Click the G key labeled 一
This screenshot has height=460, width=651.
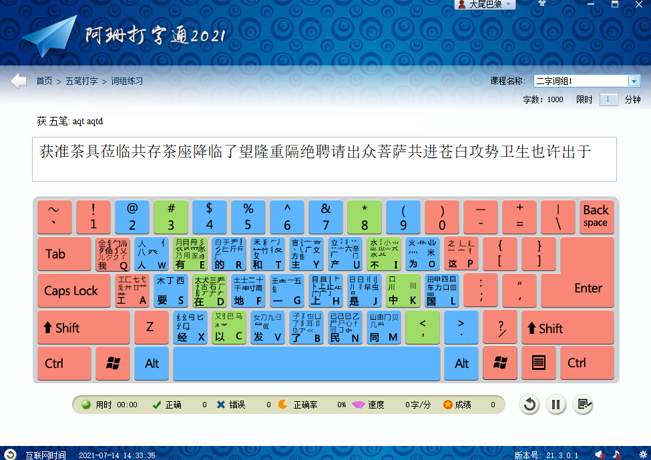tap(286, 290)
